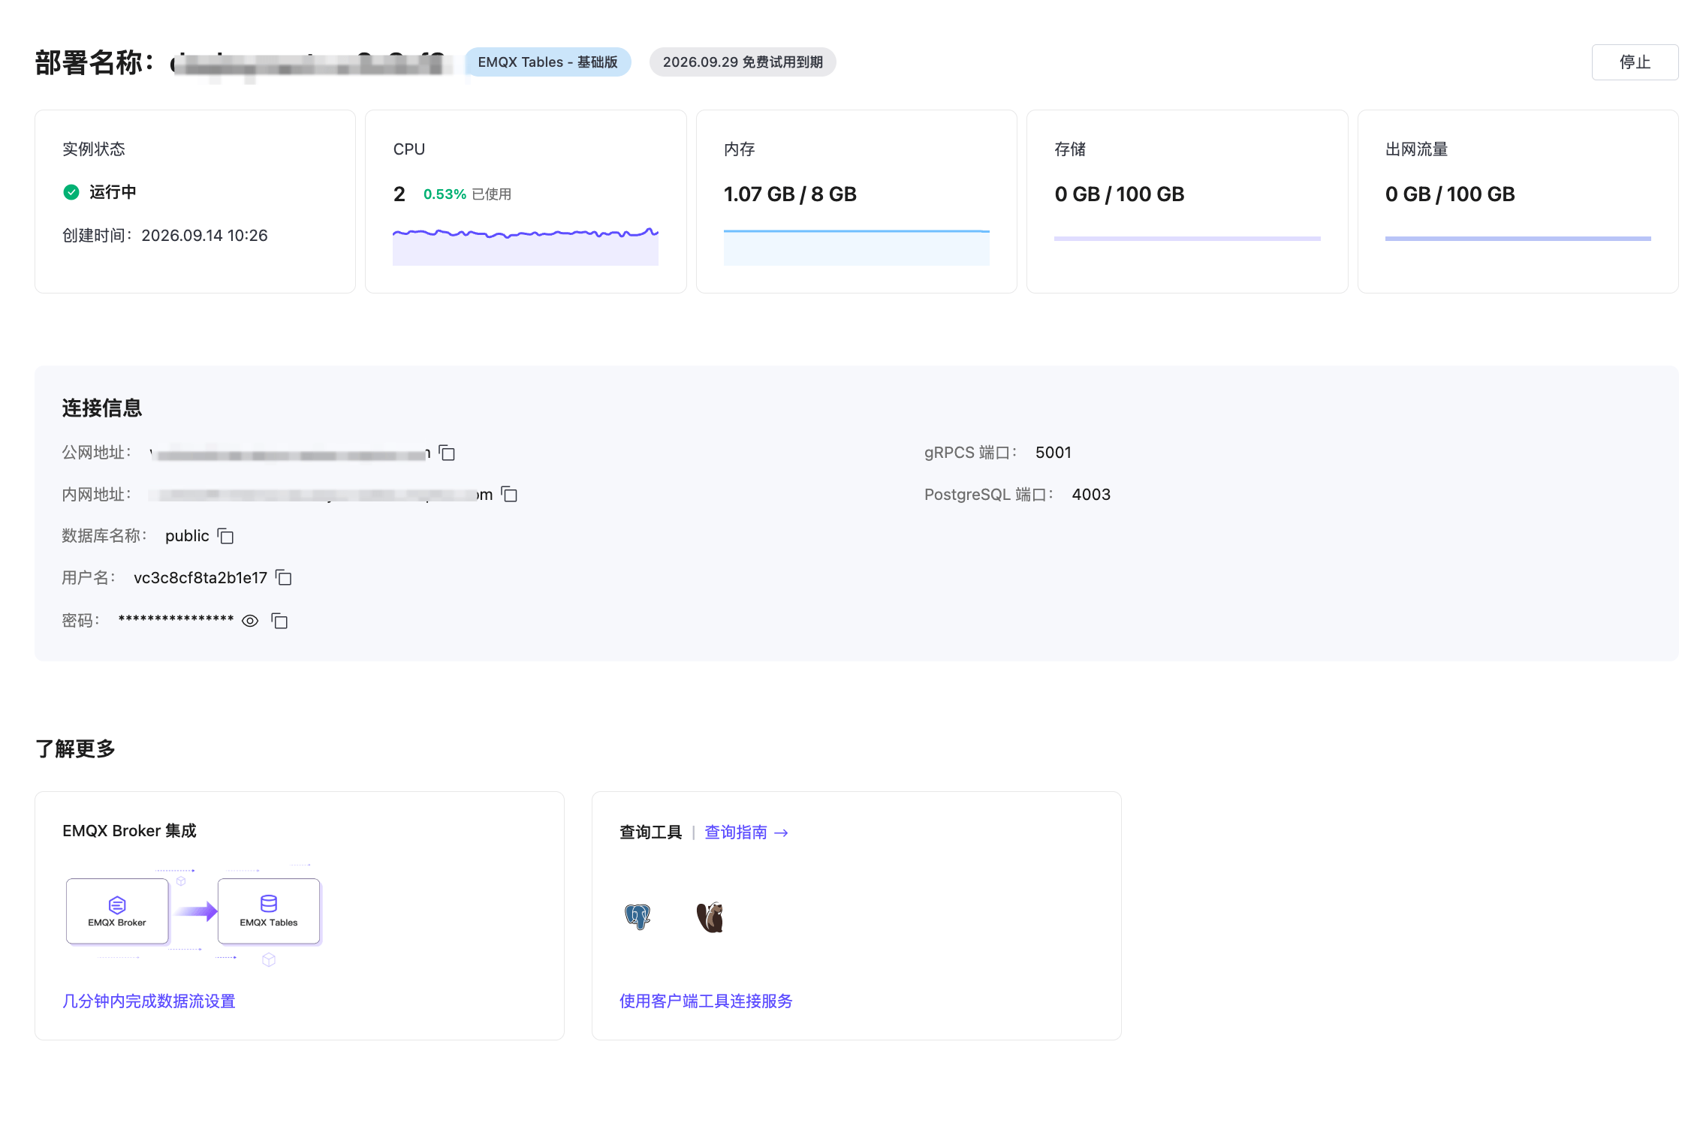Screen dimensions: 1688x1129
Task: Click the 停止 button
Action: [x=1634, y=62]
